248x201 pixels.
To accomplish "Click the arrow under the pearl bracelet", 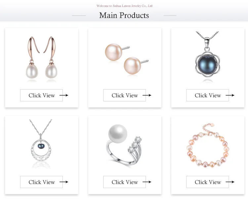I will [x=230, y=182].
